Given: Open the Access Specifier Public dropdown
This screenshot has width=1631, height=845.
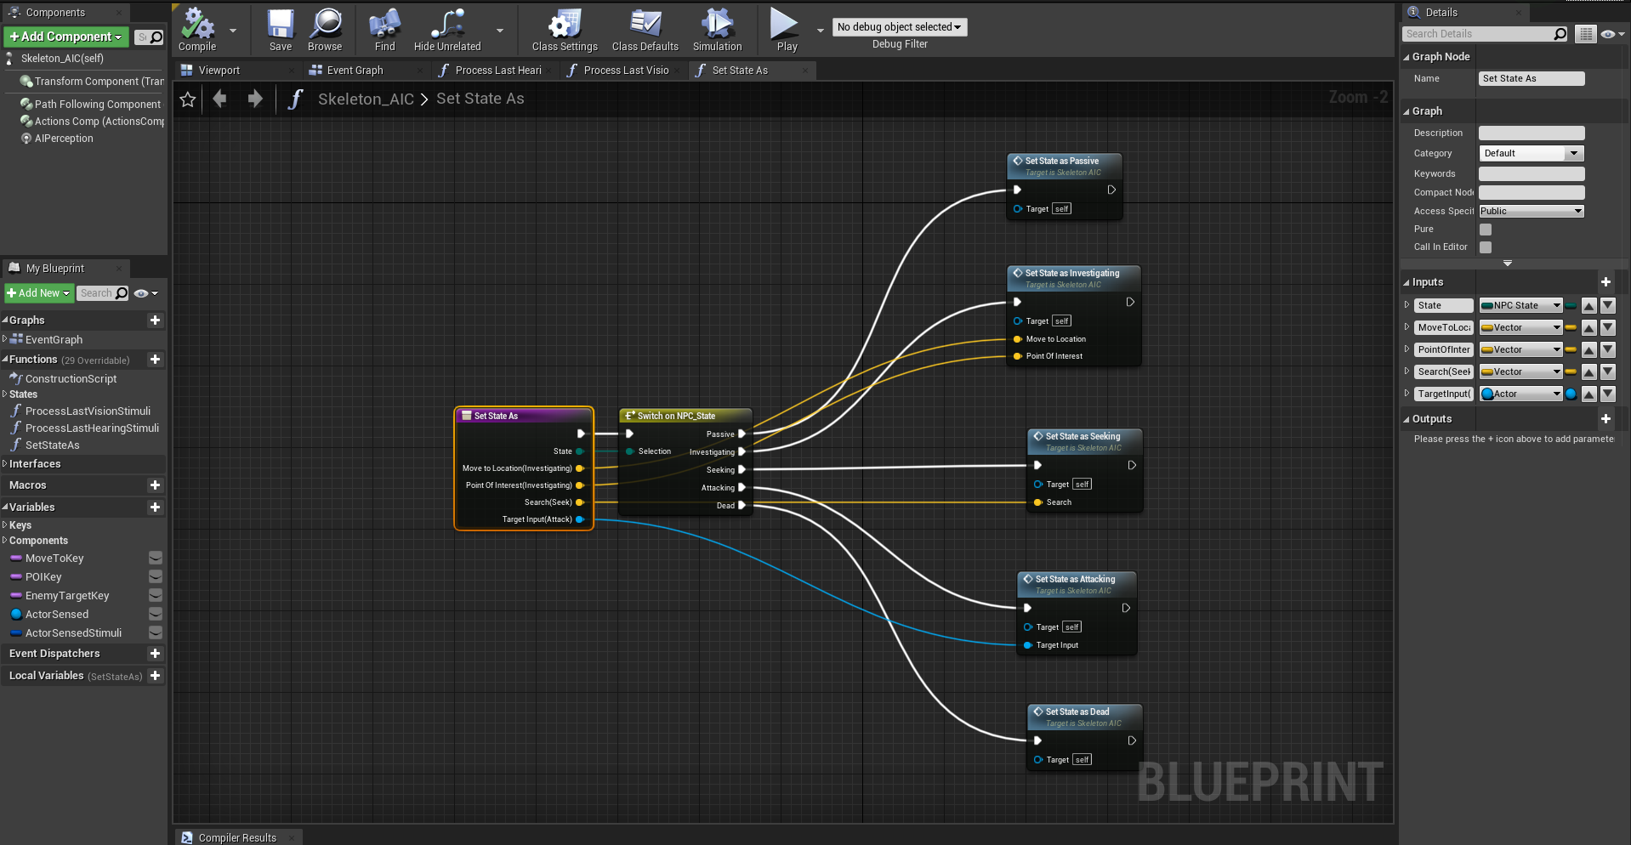Looking at the screenshot, I should tap(1531, 212).
